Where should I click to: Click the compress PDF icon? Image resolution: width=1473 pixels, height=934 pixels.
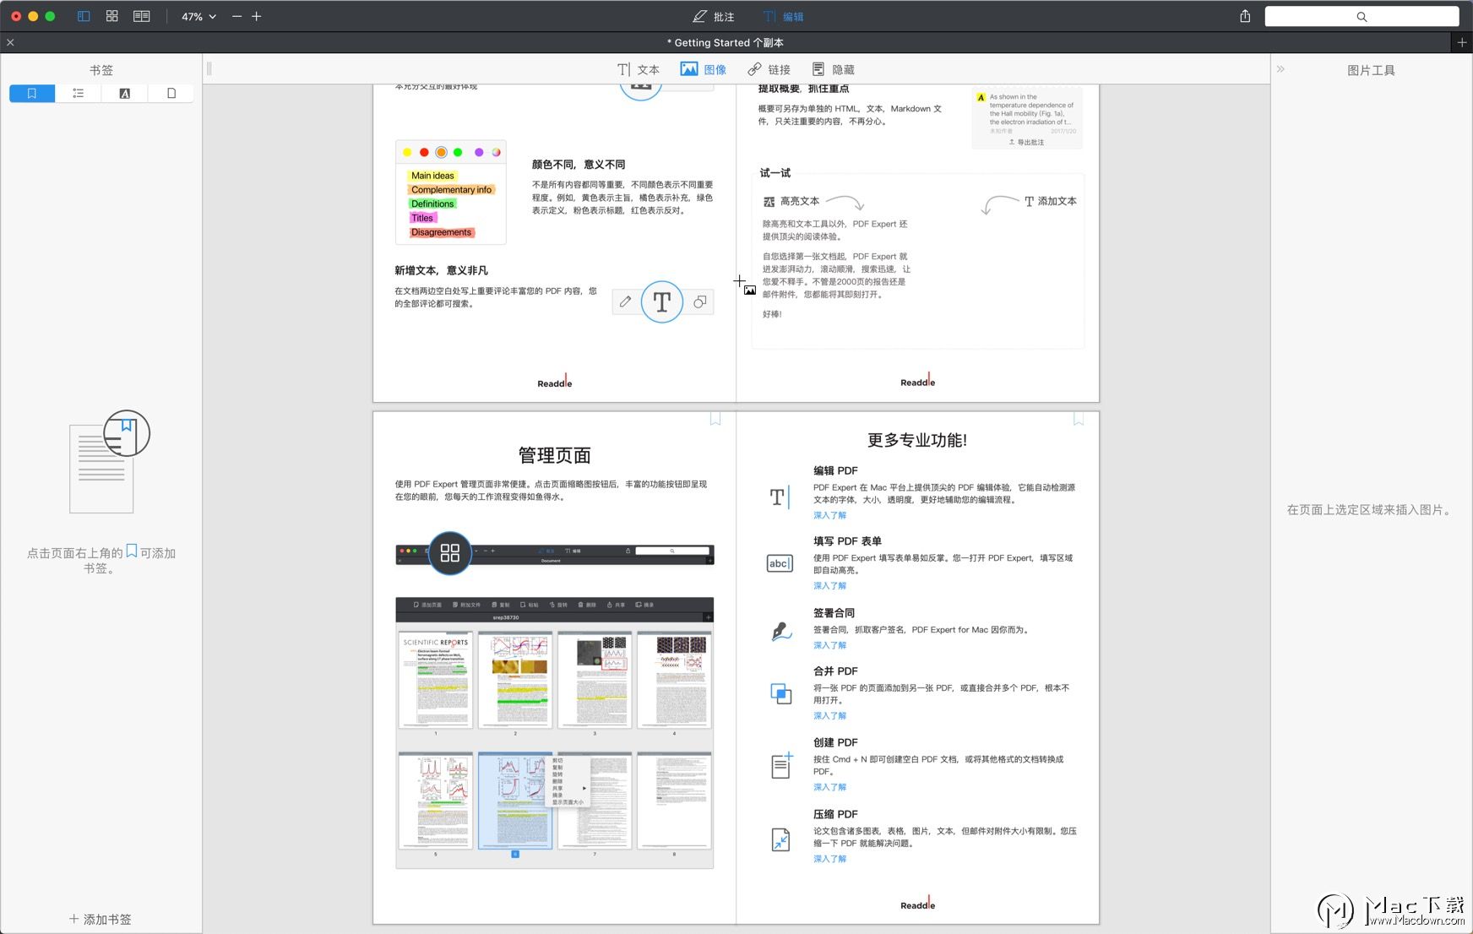click(781, 840)
